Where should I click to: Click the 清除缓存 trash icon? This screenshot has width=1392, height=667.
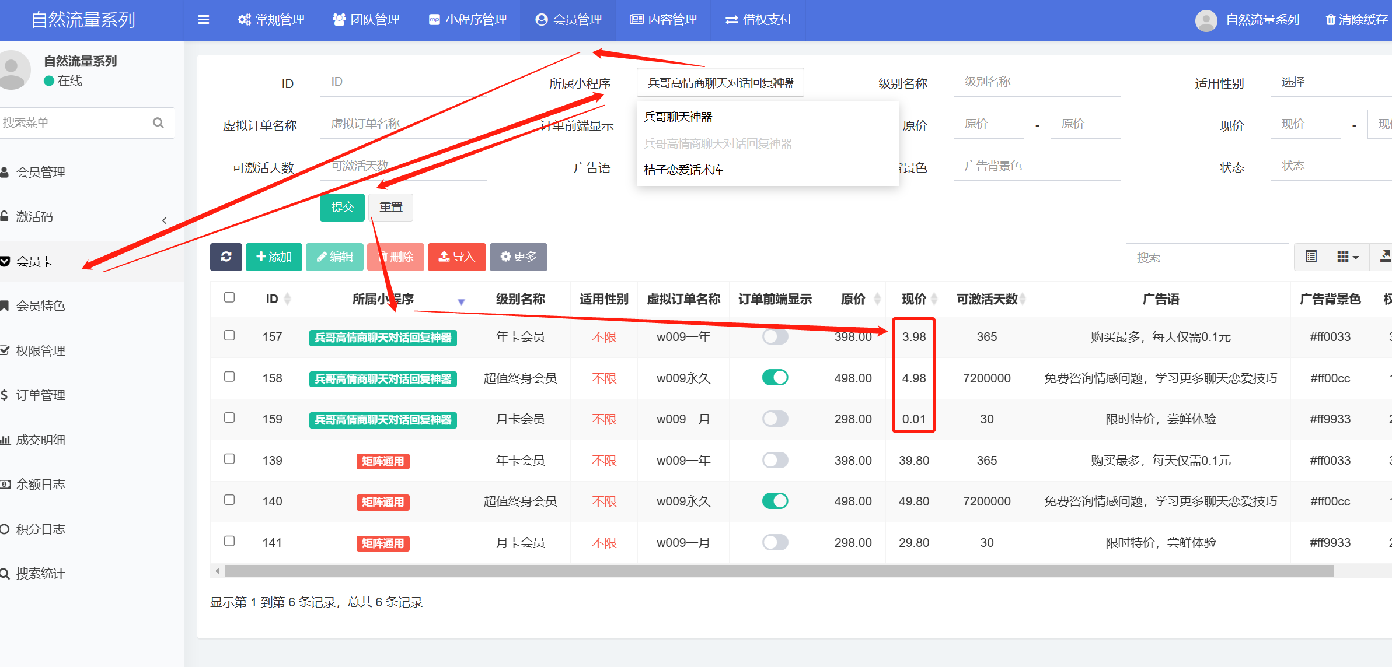tap(1330, 20)
